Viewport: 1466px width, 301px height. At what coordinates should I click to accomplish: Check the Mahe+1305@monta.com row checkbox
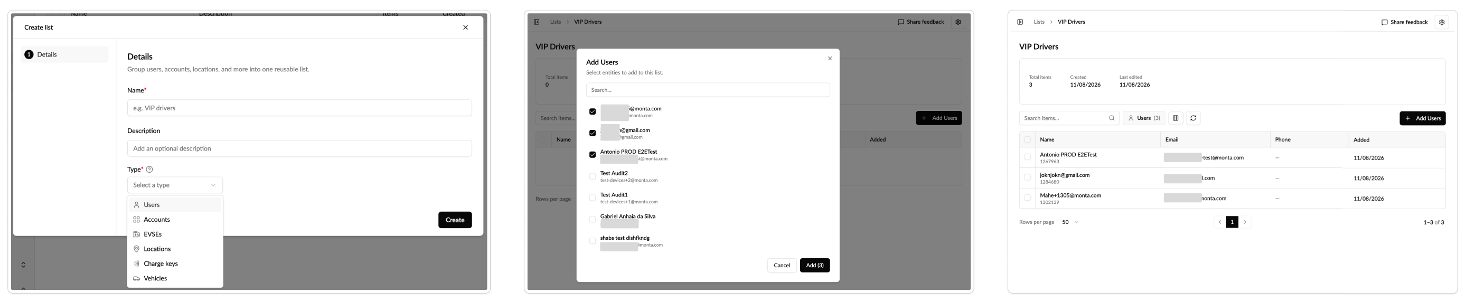point(1027,199)
